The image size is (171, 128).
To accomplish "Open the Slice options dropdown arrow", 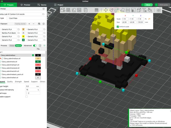I will pos(143,5).
